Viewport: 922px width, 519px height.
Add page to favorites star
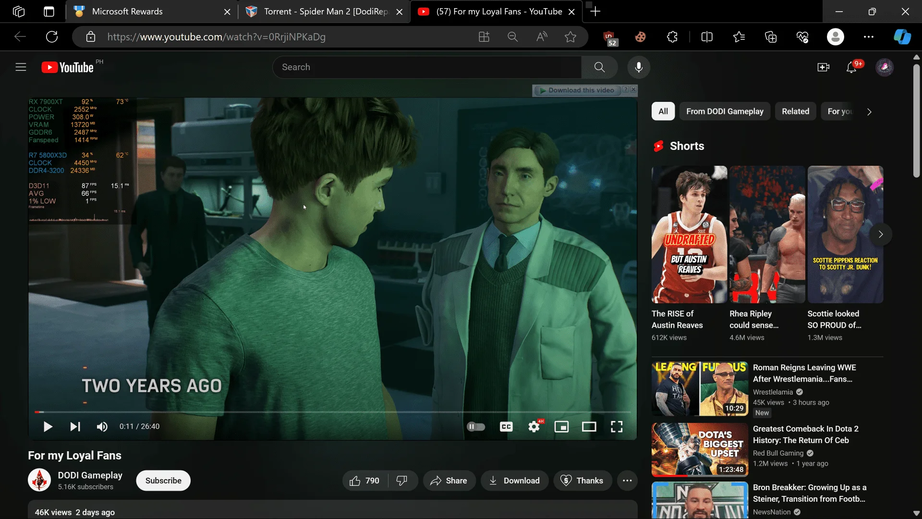pyautogui.click(x=570, y=37)
